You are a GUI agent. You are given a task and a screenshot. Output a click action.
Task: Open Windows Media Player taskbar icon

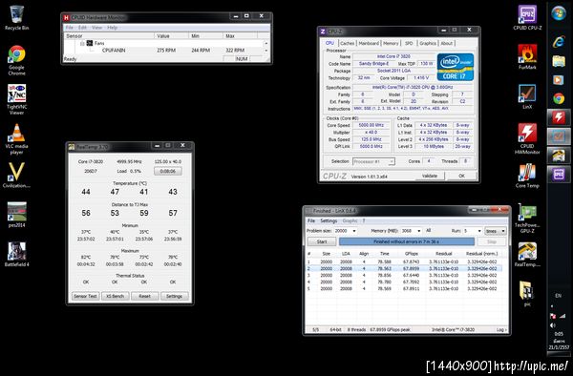point(559,79)
